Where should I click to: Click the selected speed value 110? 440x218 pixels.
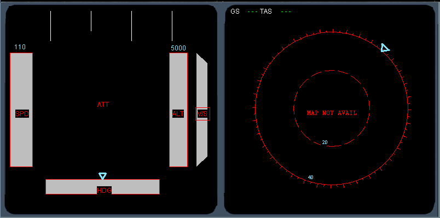[20, 47]
